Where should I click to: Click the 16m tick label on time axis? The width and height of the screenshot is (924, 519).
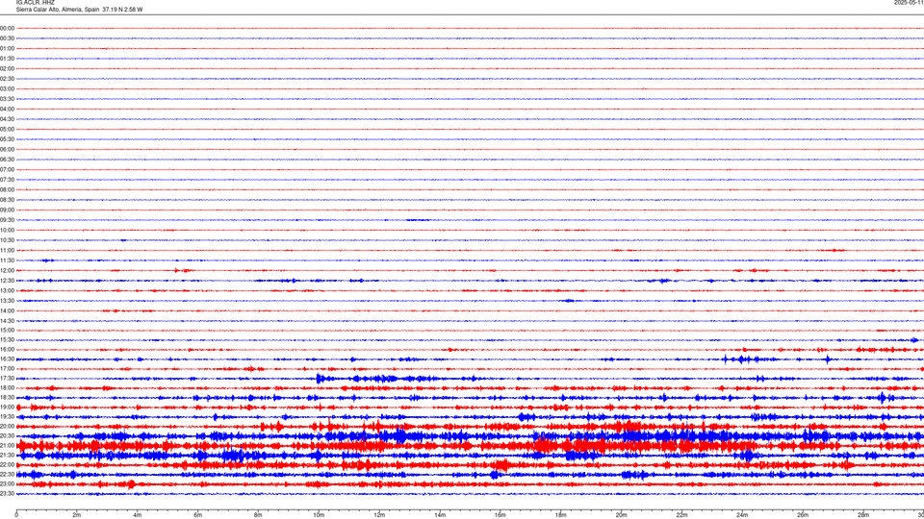click(500, 515)
